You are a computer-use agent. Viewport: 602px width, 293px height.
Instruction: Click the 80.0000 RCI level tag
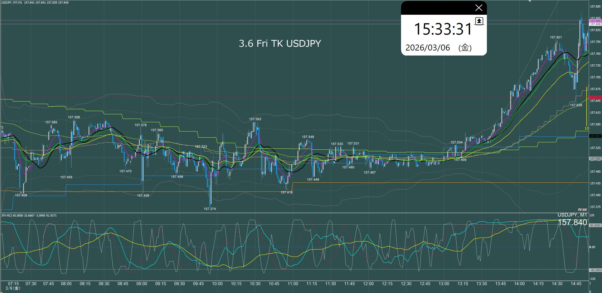click(595, 225)
